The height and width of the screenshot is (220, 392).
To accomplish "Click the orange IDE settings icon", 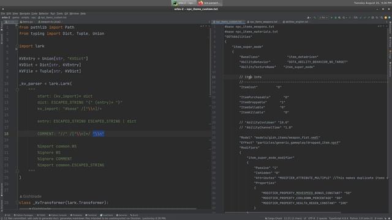I will 385,18.
